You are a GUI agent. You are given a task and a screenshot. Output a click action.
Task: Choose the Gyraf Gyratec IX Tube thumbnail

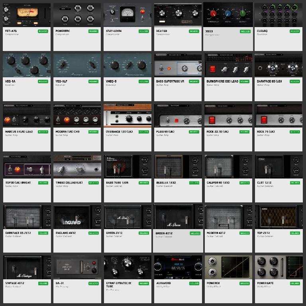127,267
